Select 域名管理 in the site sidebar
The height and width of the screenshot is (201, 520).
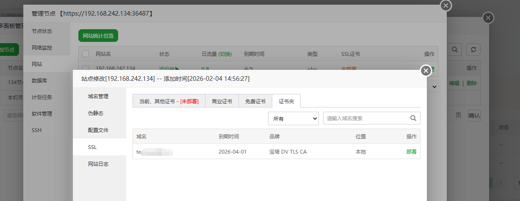coord(98,96)
